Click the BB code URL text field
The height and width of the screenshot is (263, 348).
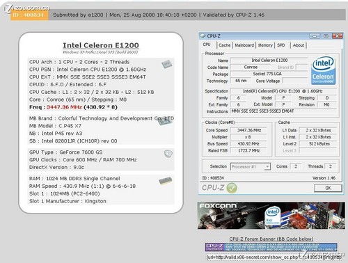(274, 257)
